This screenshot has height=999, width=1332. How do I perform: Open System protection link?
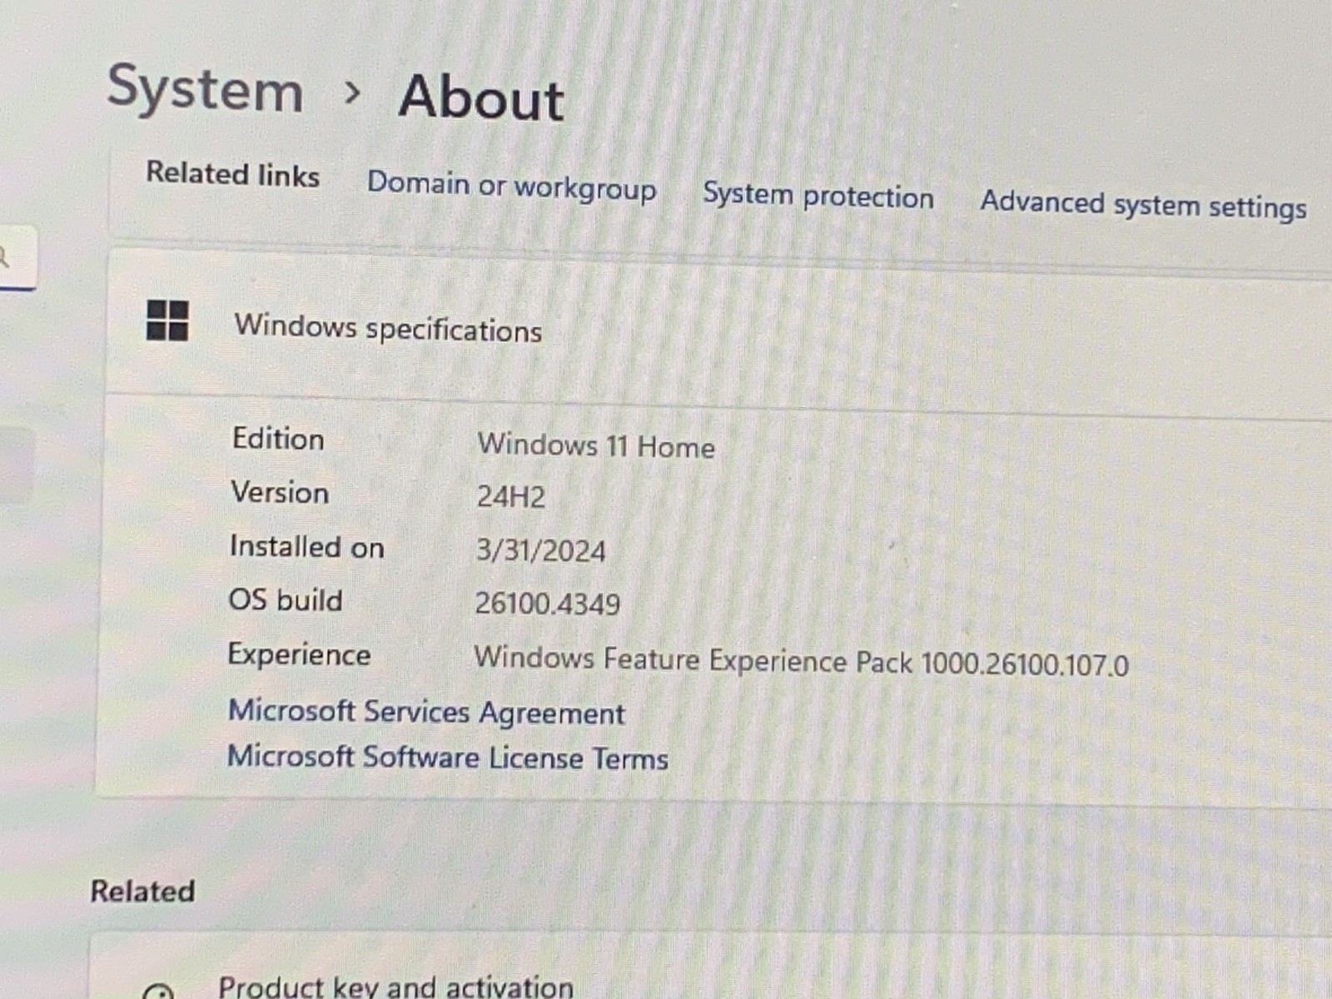click(x=818, y=196)
